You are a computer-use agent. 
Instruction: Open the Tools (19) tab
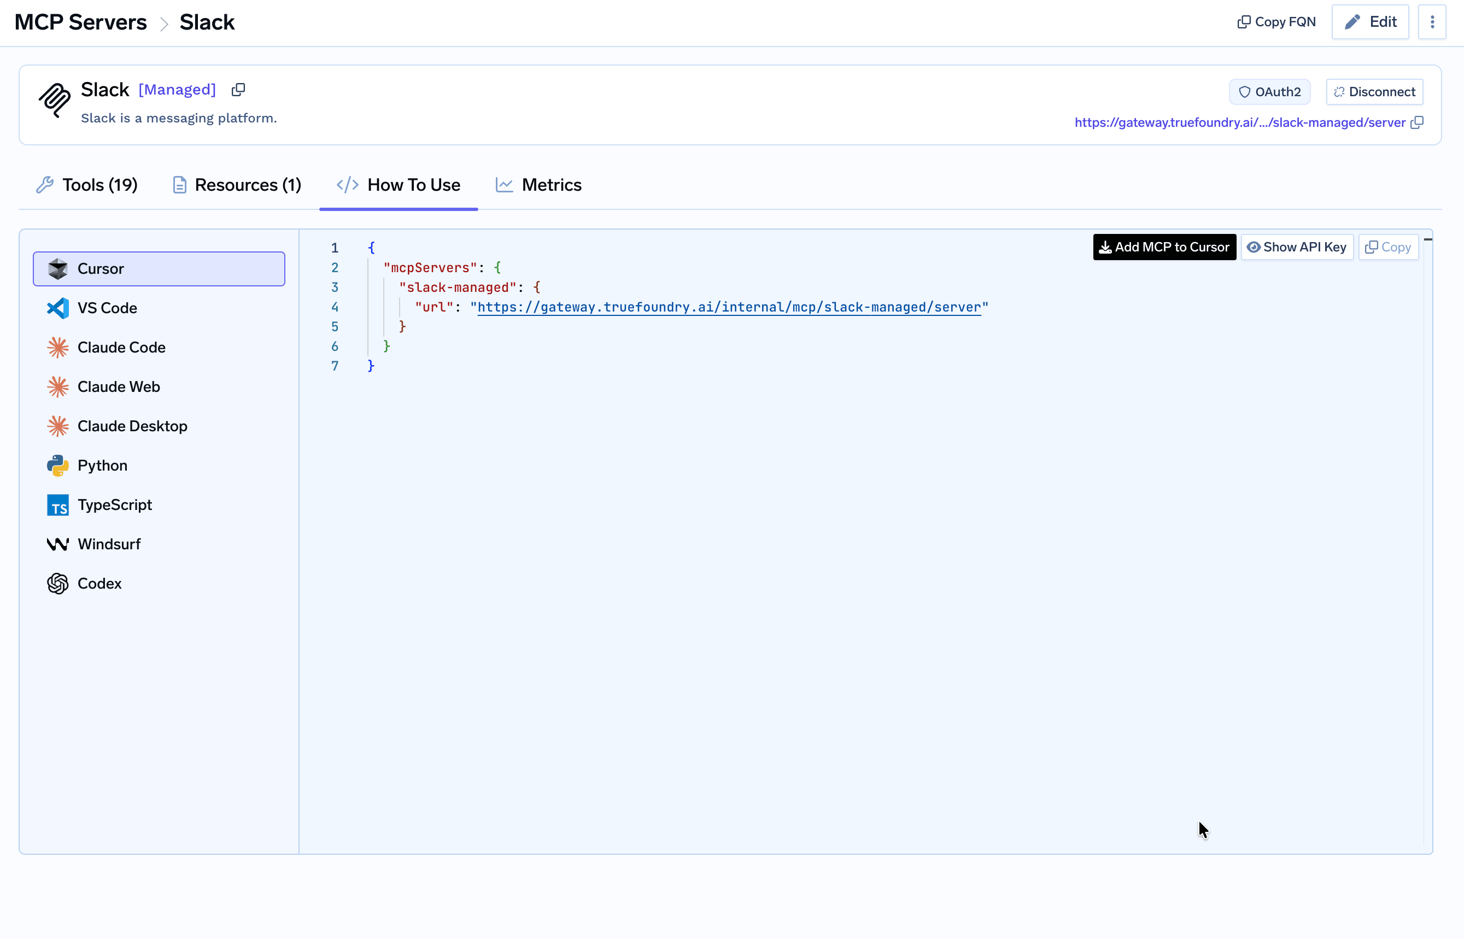87,185
